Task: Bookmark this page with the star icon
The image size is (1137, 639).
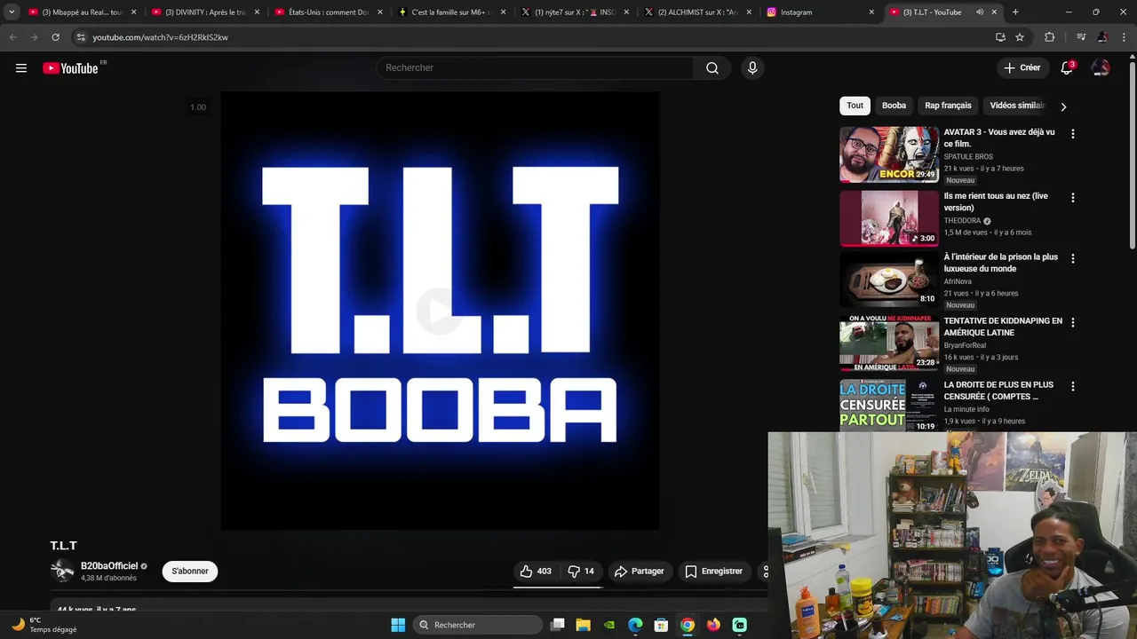Action: tap(1020, 37)
